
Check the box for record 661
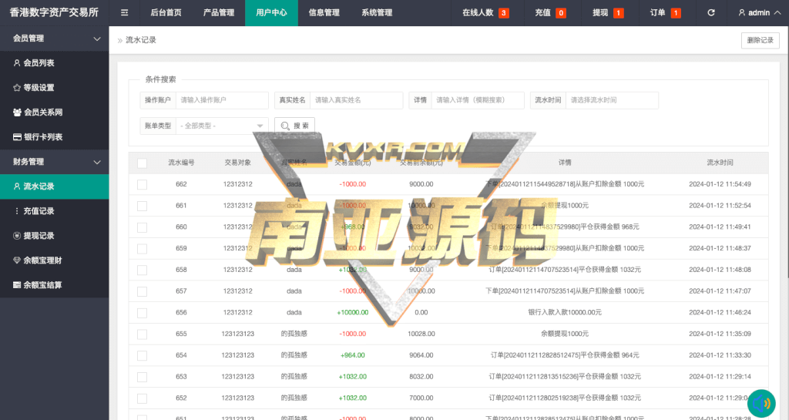142,206
